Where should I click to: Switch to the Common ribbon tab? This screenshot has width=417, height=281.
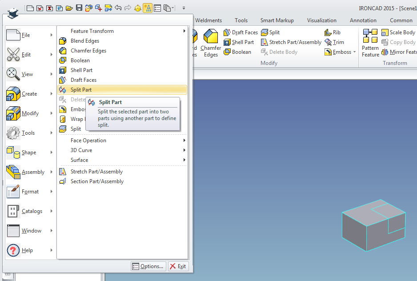click(x=401, y=20)
